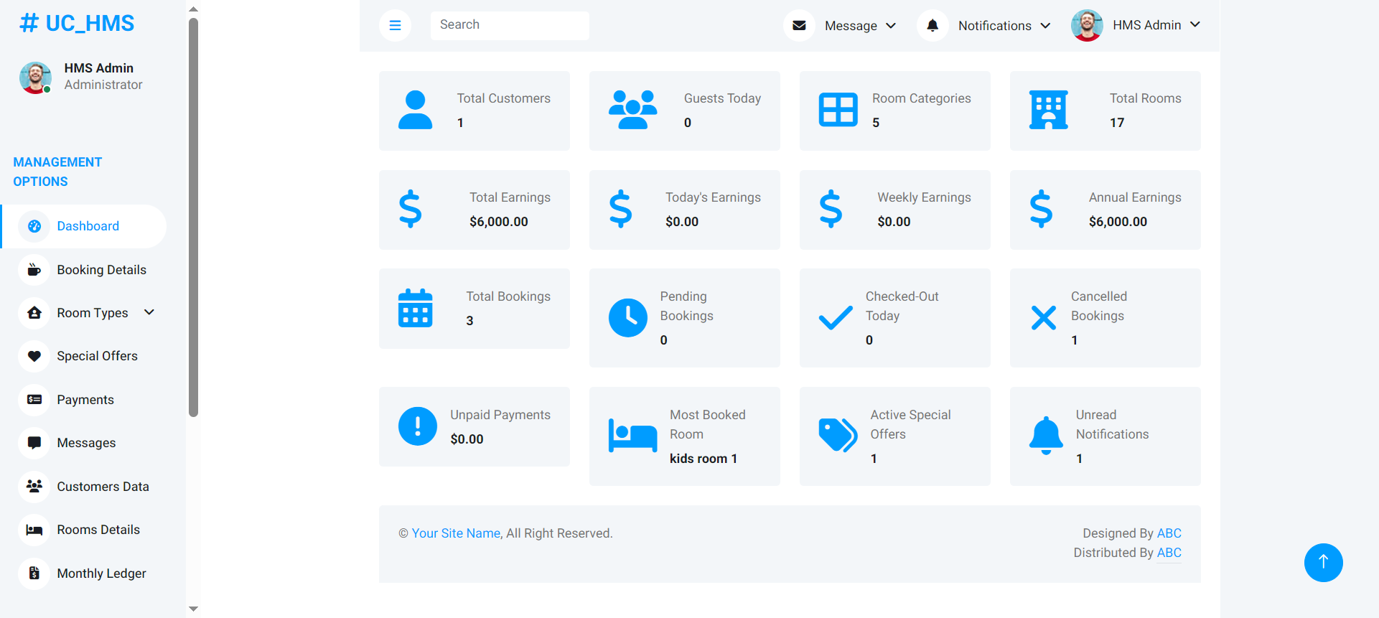Click the scroll-to-top arrow button
1379x618 pixels.
pos(1323,563)
